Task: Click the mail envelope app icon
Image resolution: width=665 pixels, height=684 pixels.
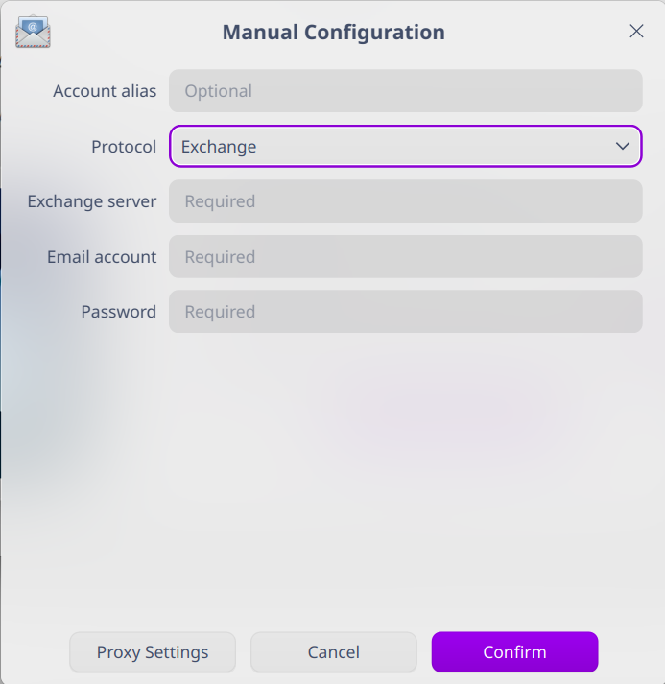Action: point(33,32)
